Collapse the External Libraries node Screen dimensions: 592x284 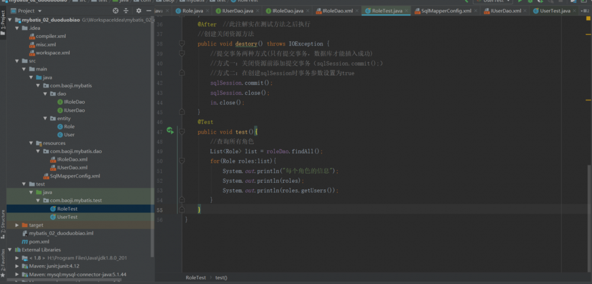(9, 250)
